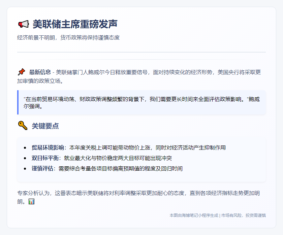
Task: Select the headline 美联储主席重磅发声
Action: tap(75, 24)
